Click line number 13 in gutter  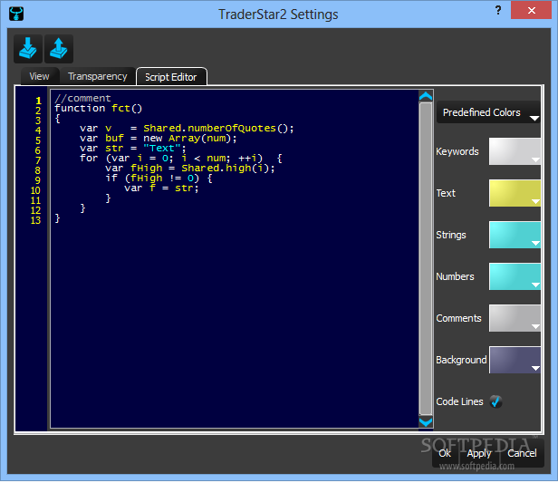click(x=35, y=220)
